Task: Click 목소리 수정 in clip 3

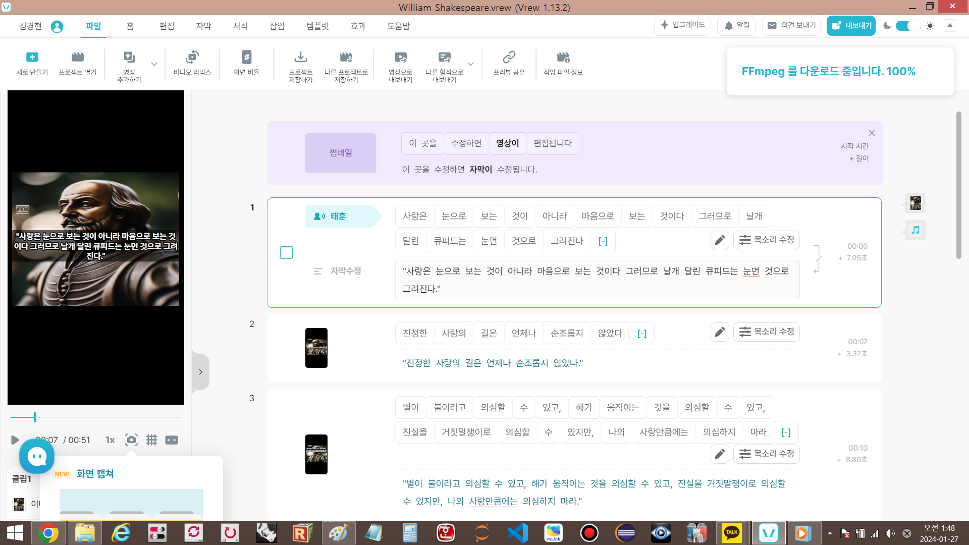Action: (767, 454)
